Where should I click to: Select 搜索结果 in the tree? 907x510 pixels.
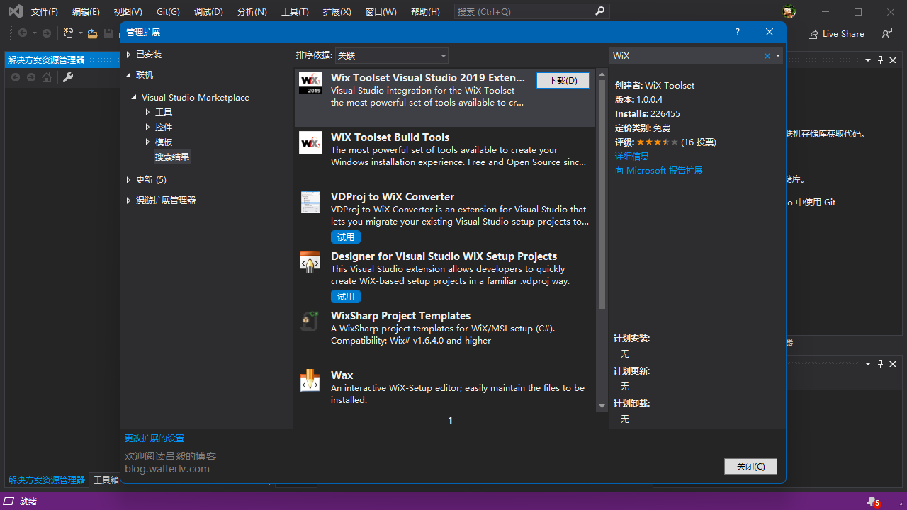172,157
